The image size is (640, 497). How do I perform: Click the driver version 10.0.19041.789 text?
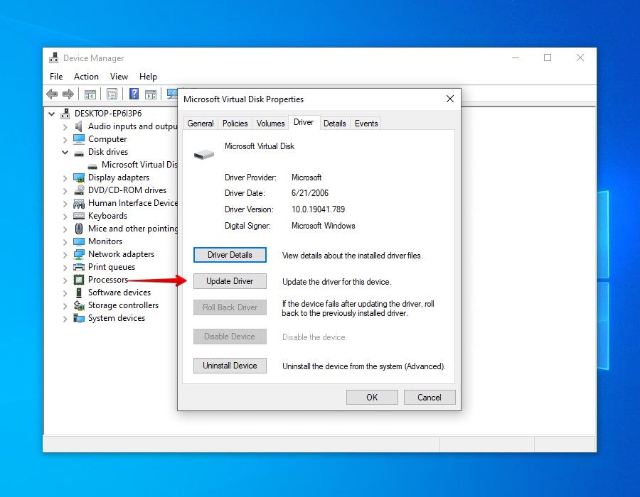click(x=318, y=209)
